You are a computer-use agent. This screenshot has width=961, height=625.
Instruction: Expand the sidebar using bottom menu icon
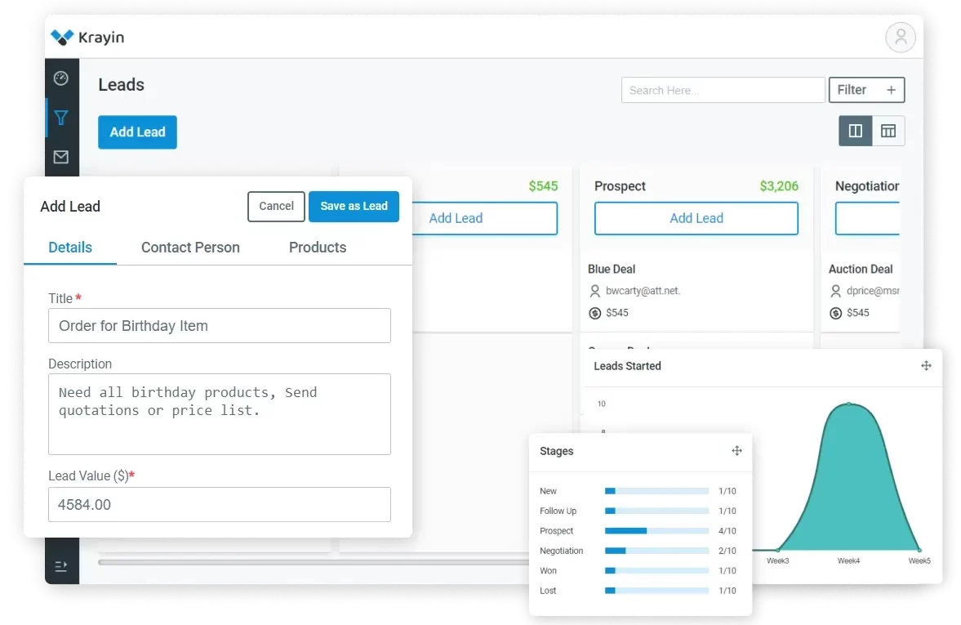[x=61, y=565]
